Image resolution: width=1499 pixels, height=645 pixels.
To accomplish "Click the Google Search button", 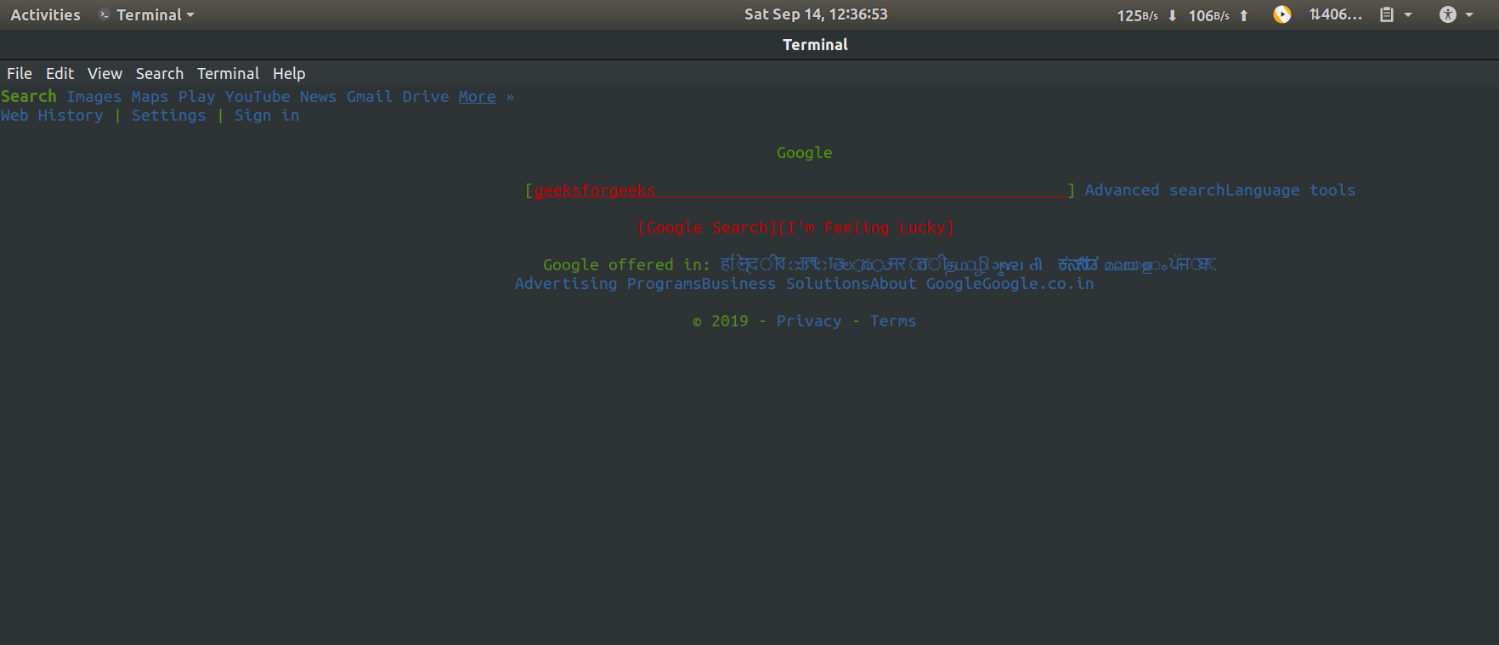I will click(707, 228).
